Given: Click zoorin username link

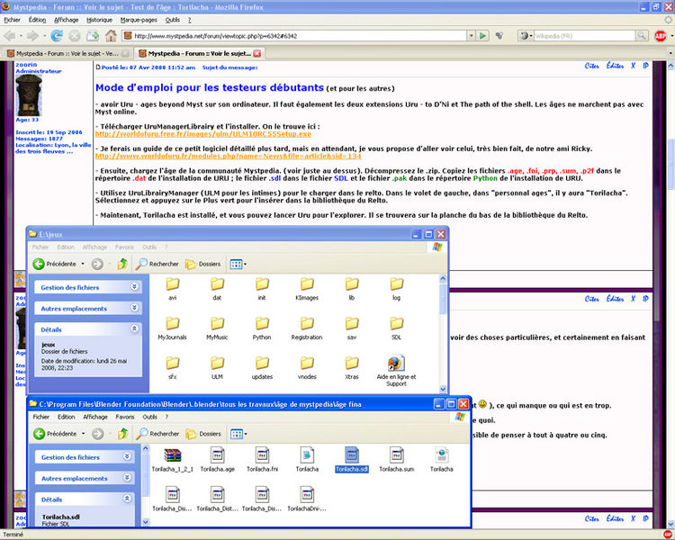Looking at the screenshot, I should (x=26, y=65).
